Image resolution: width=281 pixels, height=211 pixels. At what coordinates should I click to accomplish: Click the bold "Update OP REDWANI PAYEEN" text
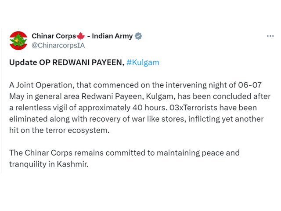click(x=67, y=62)
